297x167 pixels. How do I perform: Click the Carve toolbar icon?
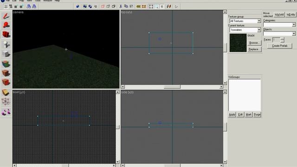[77, 6]
